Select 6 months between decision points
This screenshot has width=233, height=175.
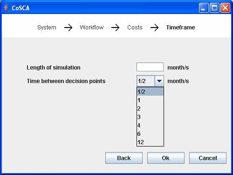pyautogui.click(x=150, y=133)
